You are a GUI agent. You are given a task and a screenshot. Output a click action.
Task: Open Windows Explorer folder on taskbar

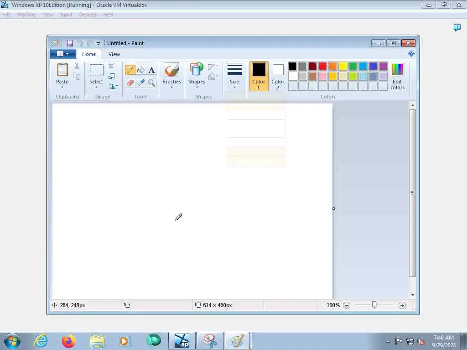coord(97,341)
